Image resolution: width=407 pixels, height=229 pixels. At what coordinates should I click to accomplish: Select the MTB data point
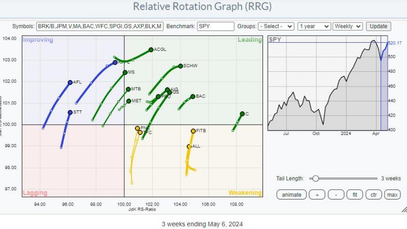pos(128,90)
